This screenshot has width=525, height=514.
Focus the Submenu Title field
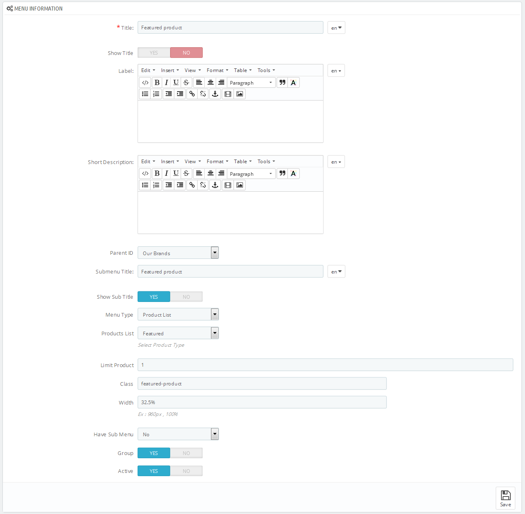pyautogui.click(x=231, y=271)
